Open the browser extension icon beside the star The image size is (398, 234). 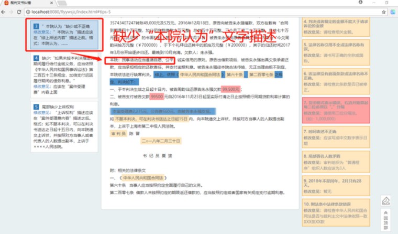(393, 12)
